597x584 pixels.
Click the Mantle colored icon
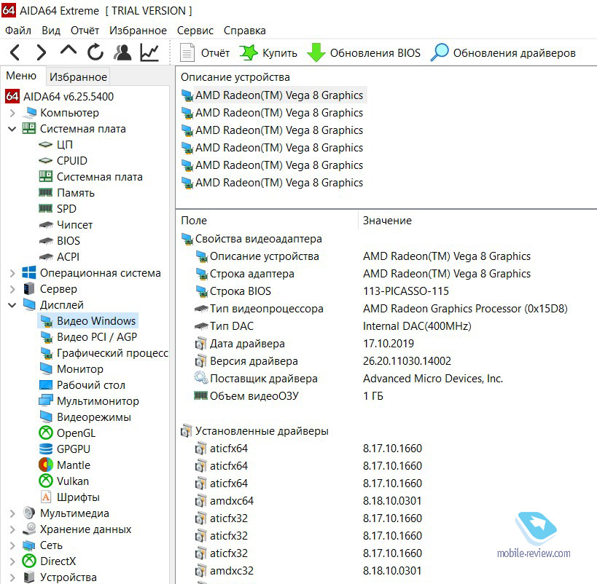point(46,465)
